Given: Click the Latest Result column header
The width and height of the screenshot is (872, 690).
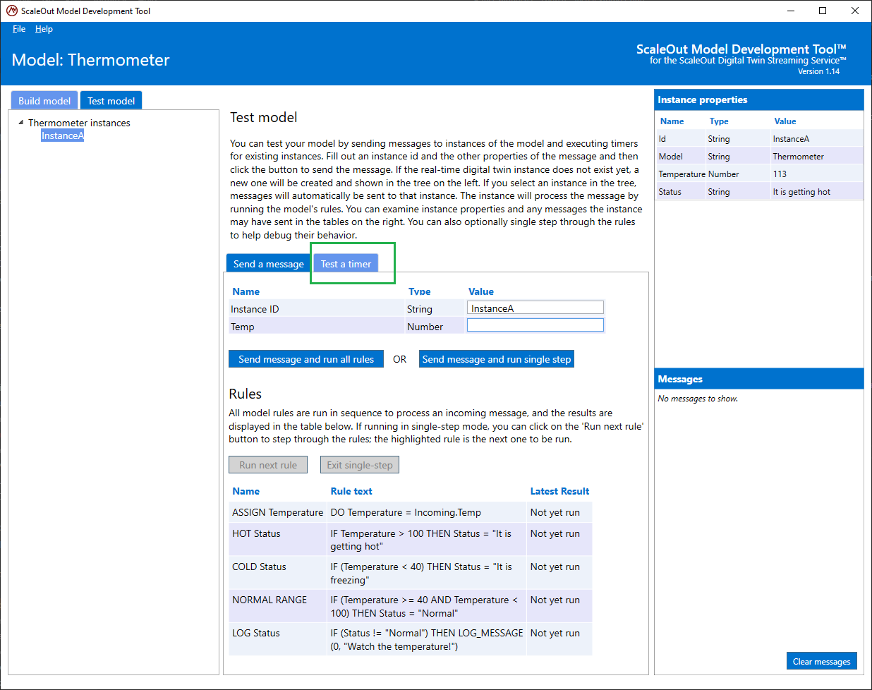Looking at the screenshot, I should [559, 491].
